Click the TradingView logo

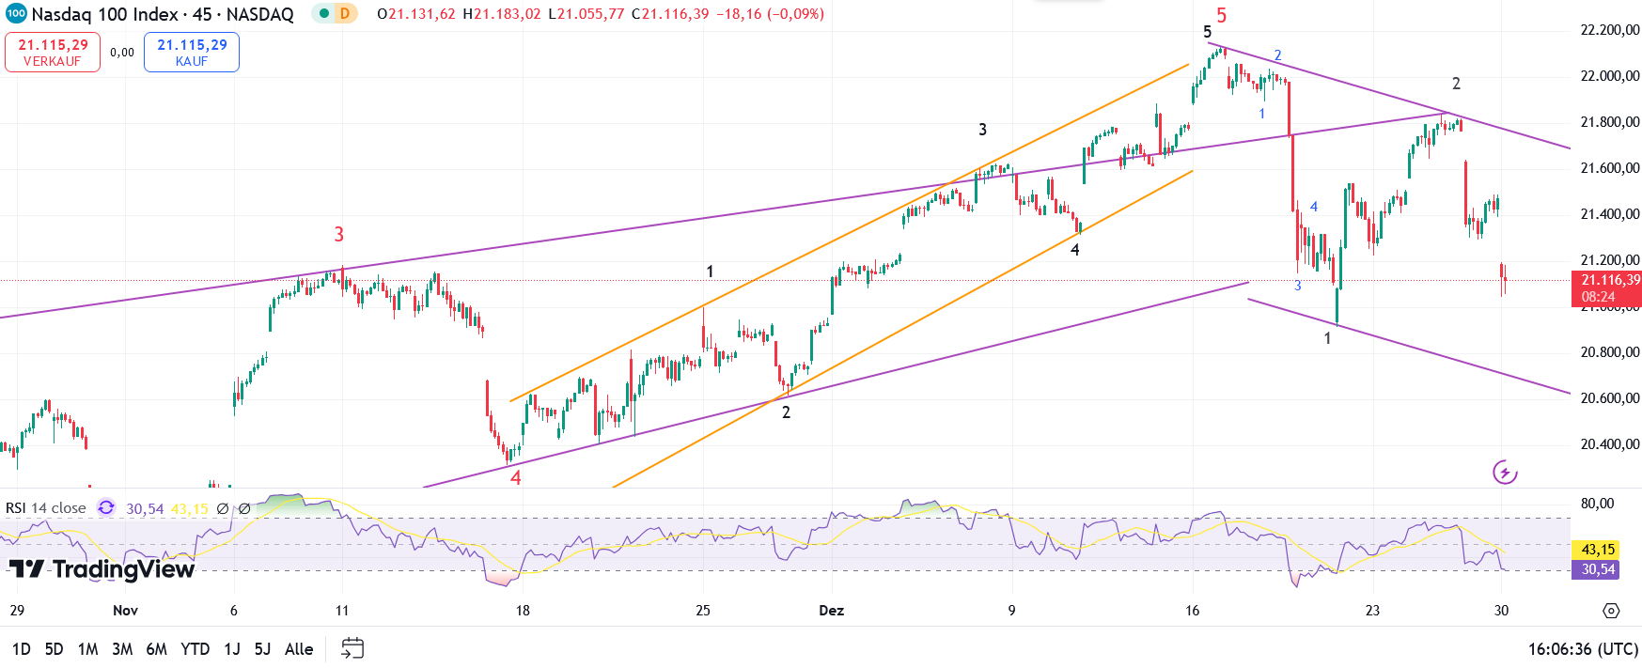tap(102, 569)
